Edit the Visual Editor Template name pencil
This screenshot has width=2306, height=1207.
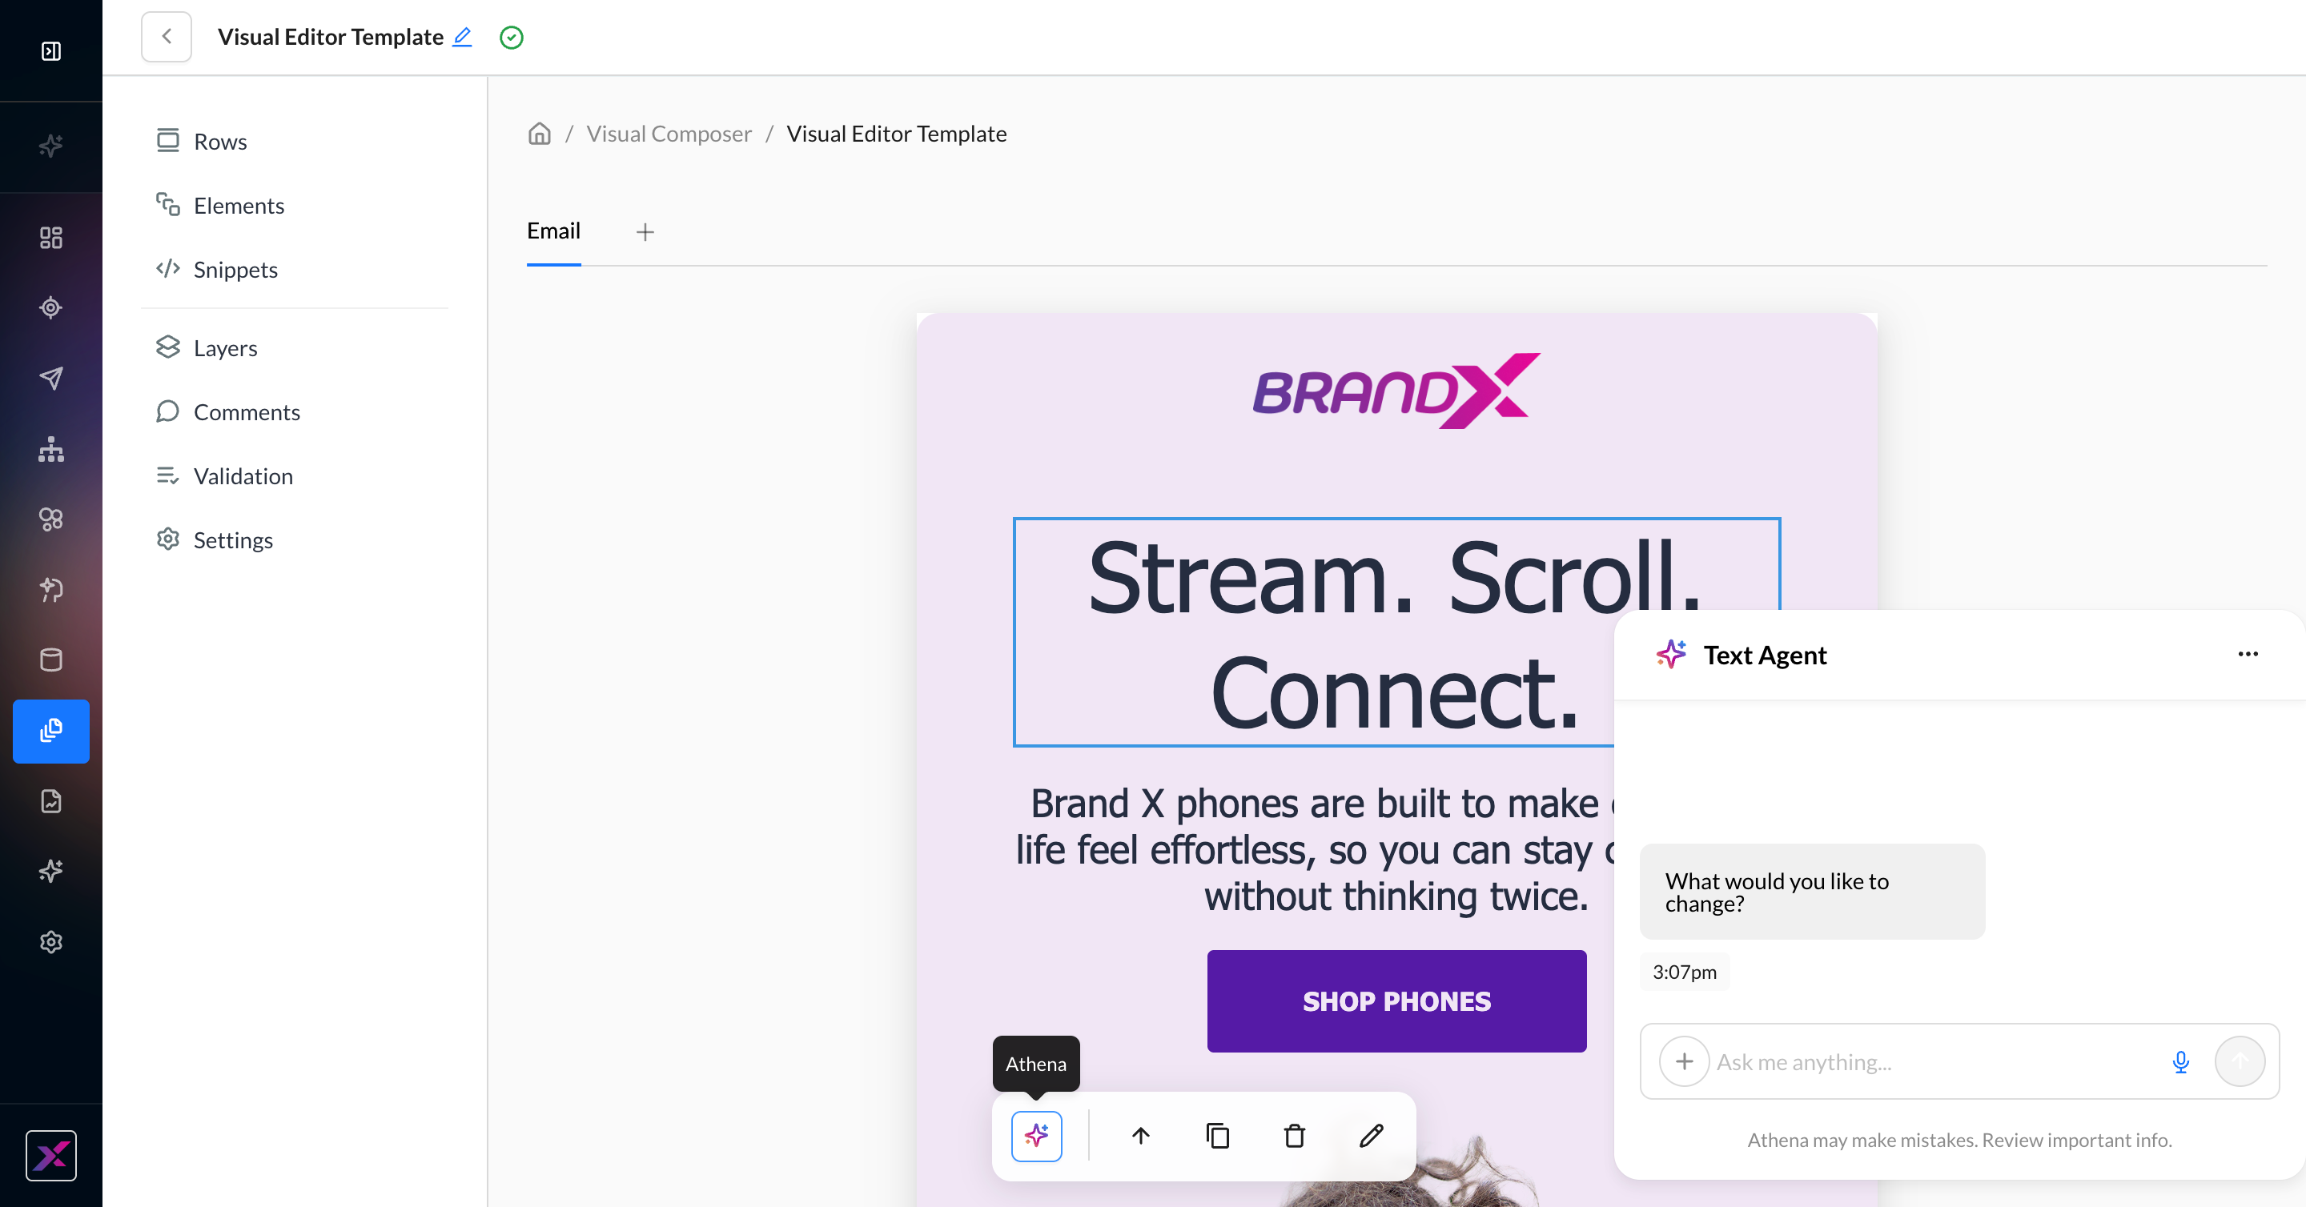(x=463, y=37)
